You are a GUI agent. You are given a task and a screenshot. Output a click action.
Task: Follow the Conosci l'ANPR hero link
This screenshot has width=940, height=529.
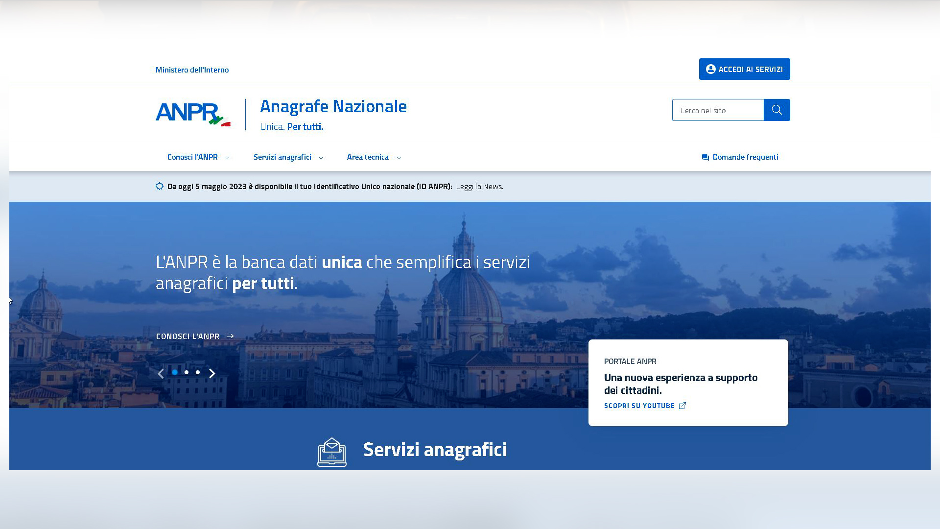[x=195, y=336]
